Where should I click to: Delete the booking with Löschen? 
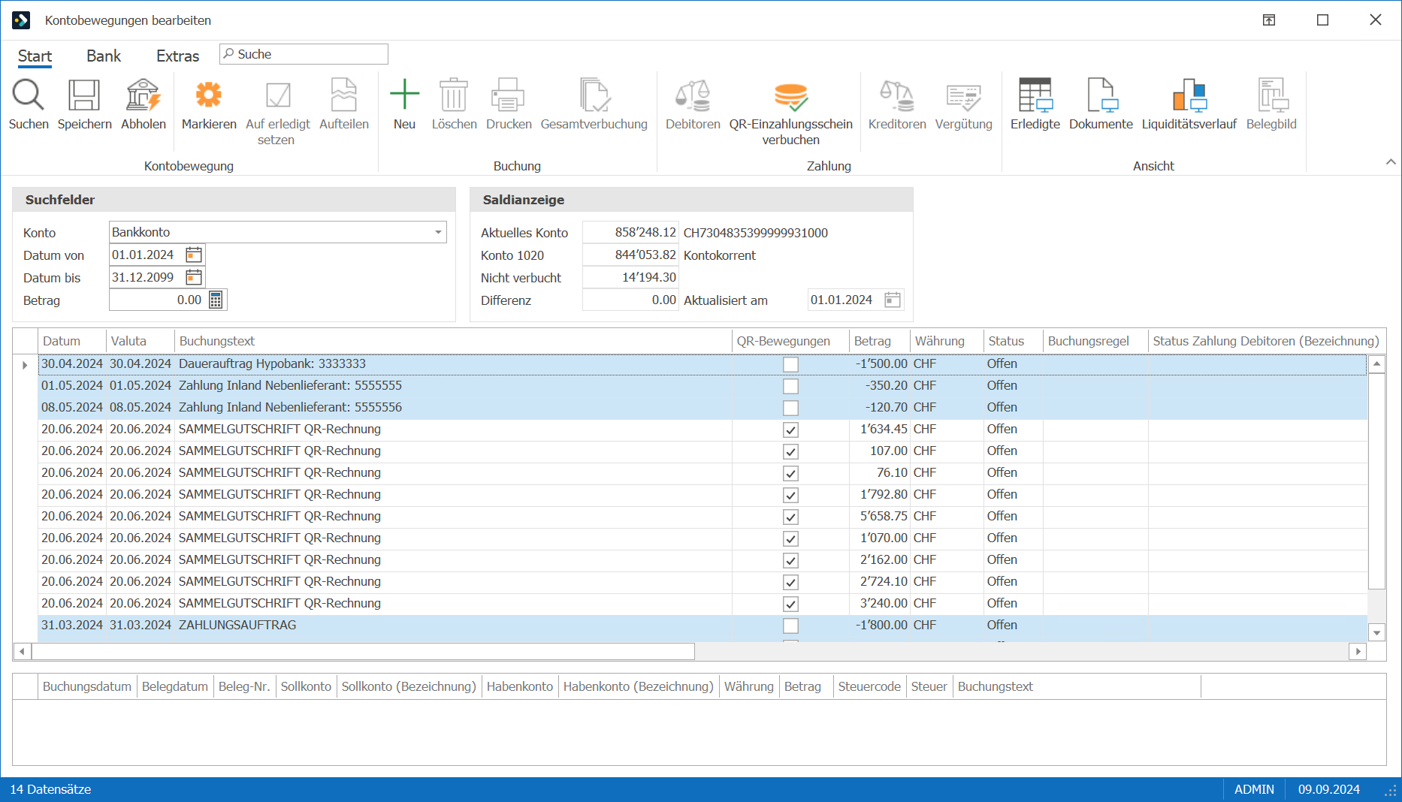tap(454, 95)
